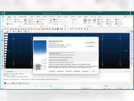Click OK in About dialog

[x=94, y=71]
